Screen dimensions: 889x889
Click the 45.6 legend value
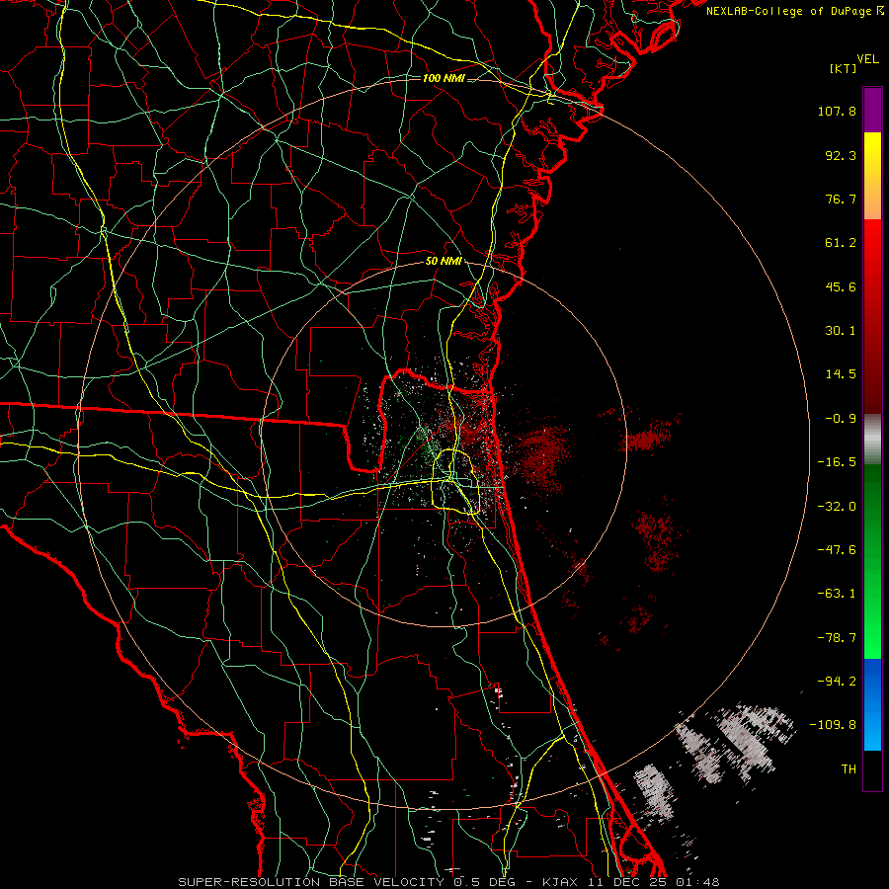(x=841, y=286)
